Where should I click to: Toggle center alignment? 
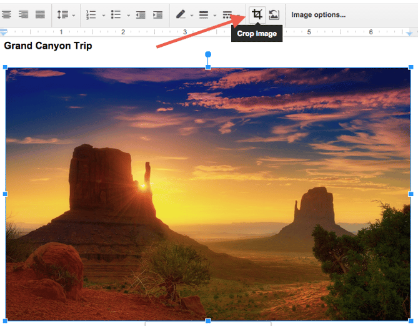pos(7,14)
